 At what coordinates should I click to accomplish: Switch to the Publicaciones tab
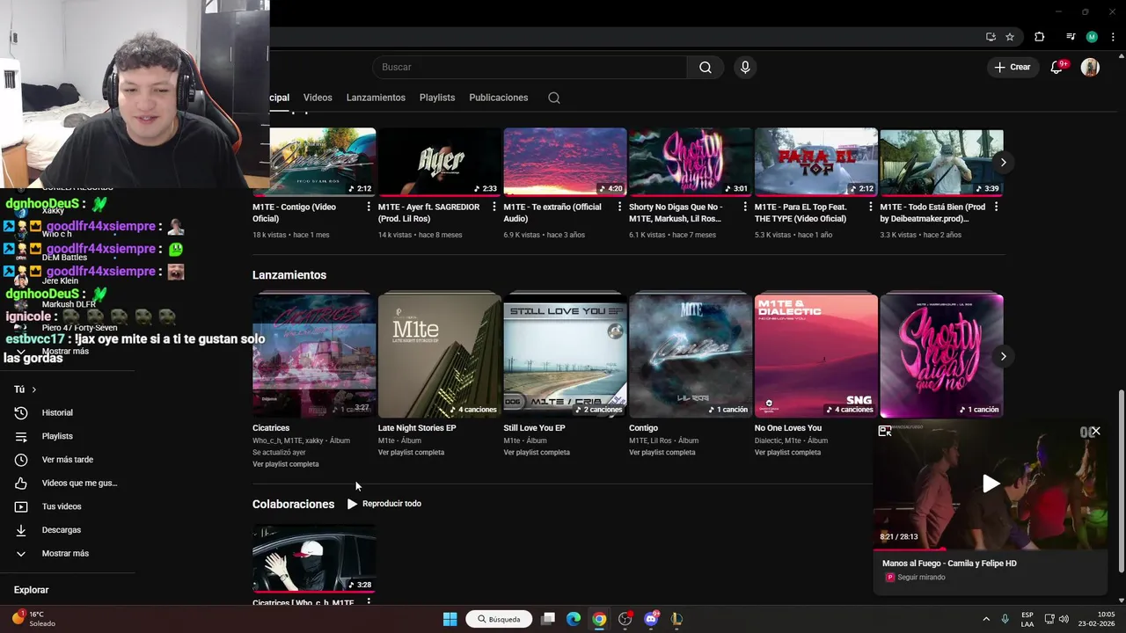pyautogui.click(x=499, y=98)
